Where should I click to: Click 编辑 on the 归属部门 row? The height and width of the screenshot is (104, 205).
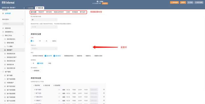click(x=64, y=101)
